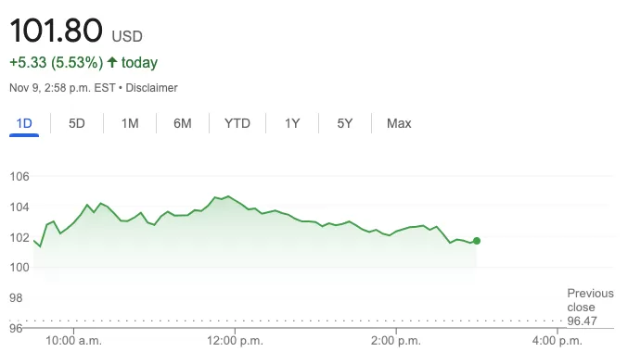This screenshot has height=352, width=628.
Task: Select the YTD range tab
Action: pyautogui.click(x=237, y=123)
